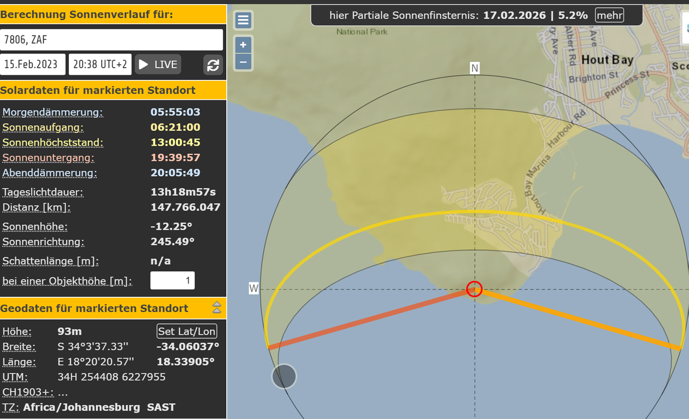The height and width of the screenshot is (419, 689).
Task: Click timezone Africa/Johannesburg SAST
Action: [99, 408]
